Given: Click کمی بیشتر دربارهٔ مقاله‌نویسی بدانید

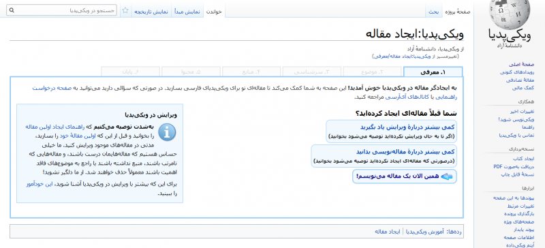Looking at the screenshot, I should [405, 152].
